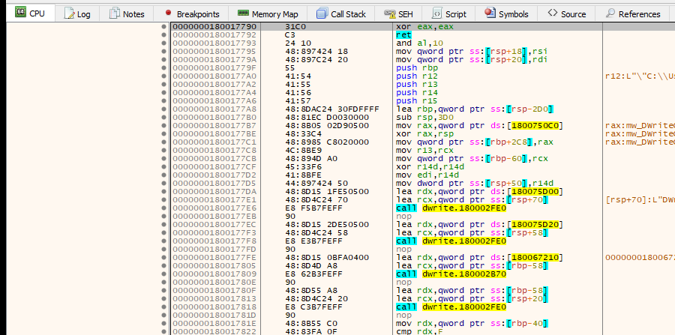The height and width of the screenshot is (335, 675).
Task: Switch to the Script tab
Action: point(449,13)
